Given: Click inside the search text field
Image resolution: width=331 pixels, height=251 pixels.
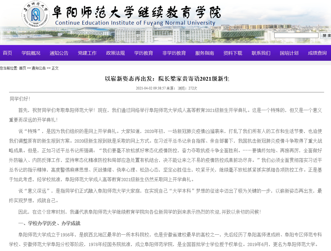Looking at the screenshot, I should pyautogui.click(x=296, y=35).
